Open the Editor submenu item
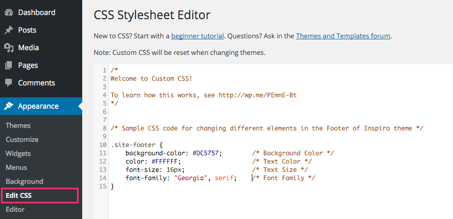 15,210
